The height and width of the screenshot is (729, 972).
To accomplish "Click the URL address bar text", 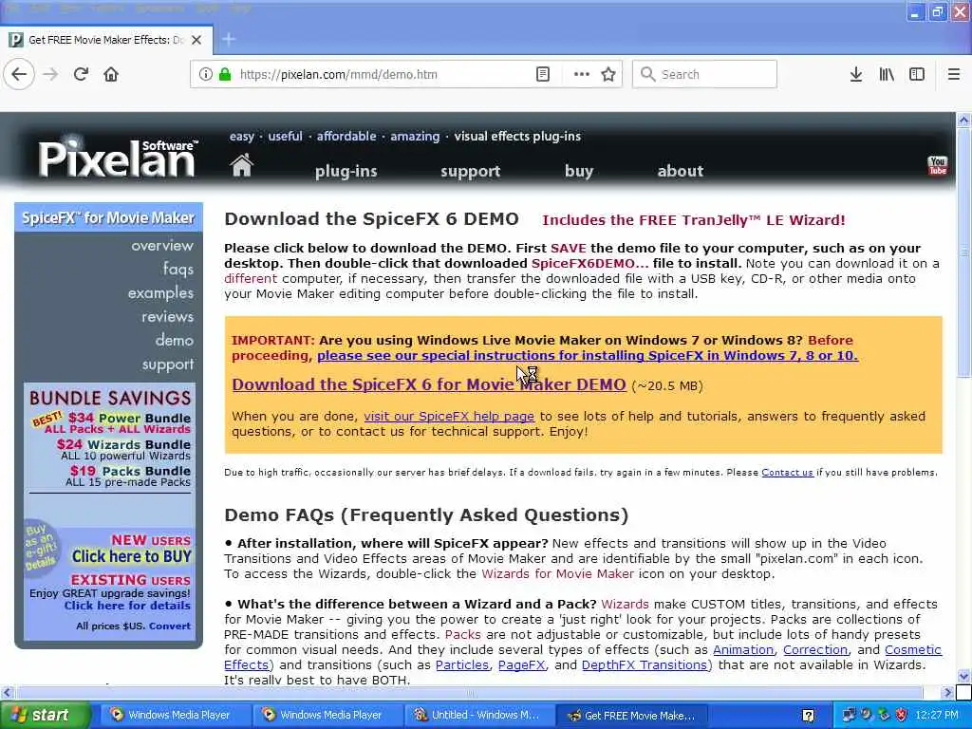I will coord(339,74).
